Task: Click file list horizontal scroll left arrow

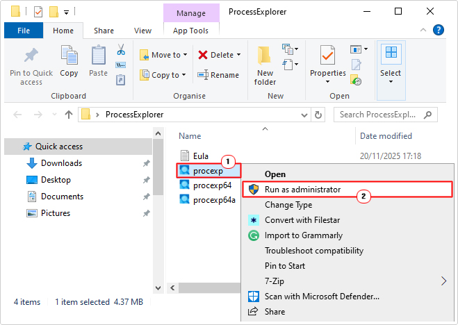Action: tap(172, 288)
